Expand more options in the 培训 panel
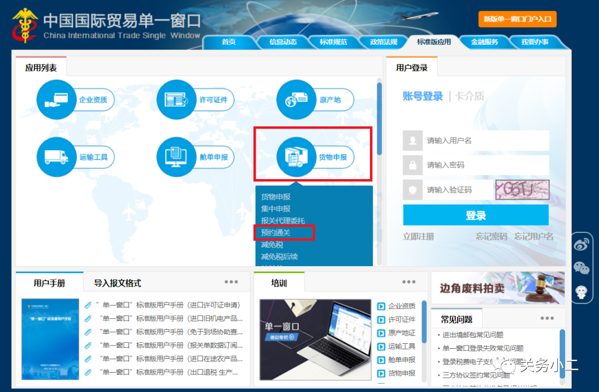This screenshot has height=392, width=599. (x=409, y=282)
